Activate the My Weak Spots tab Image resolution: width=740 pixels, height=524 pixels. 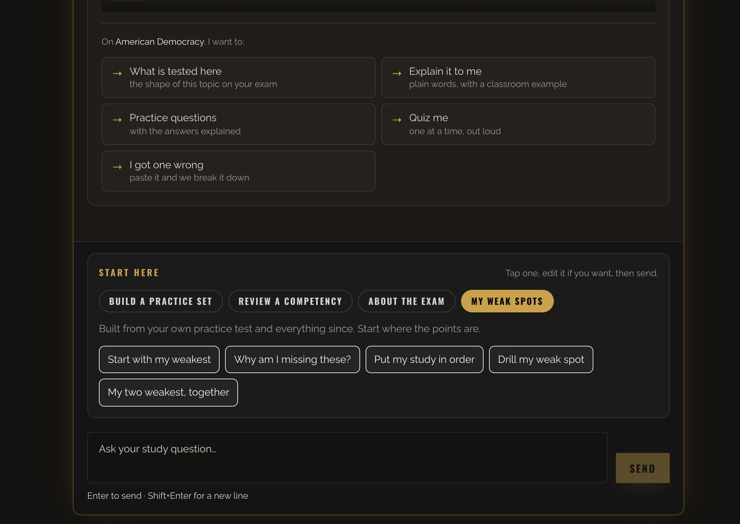click(507, 301)
